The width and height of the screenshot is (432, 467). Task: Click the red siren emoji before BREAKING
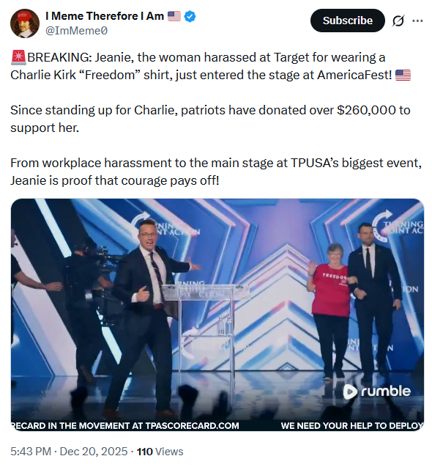[18, 57]
